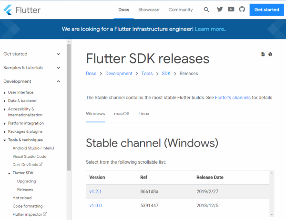Screen dimensions: 286x220
Task: Open Flutter's Twitter icon link
Action: (x=220, y=9)
